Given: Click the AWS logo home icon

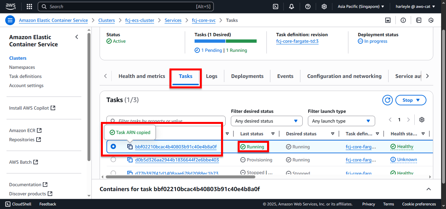Looking at the screenshot, I should click(x=10, y=7).
